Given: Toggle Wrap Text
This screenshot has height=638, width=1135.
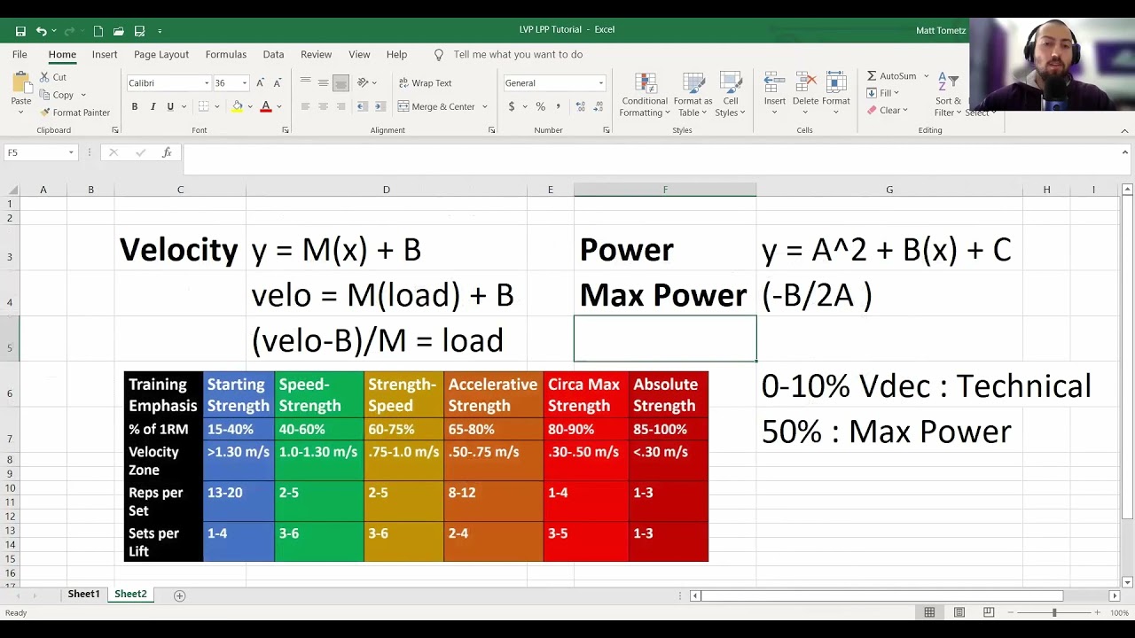Looking at the screenshot, I should (x=426, y=83).
